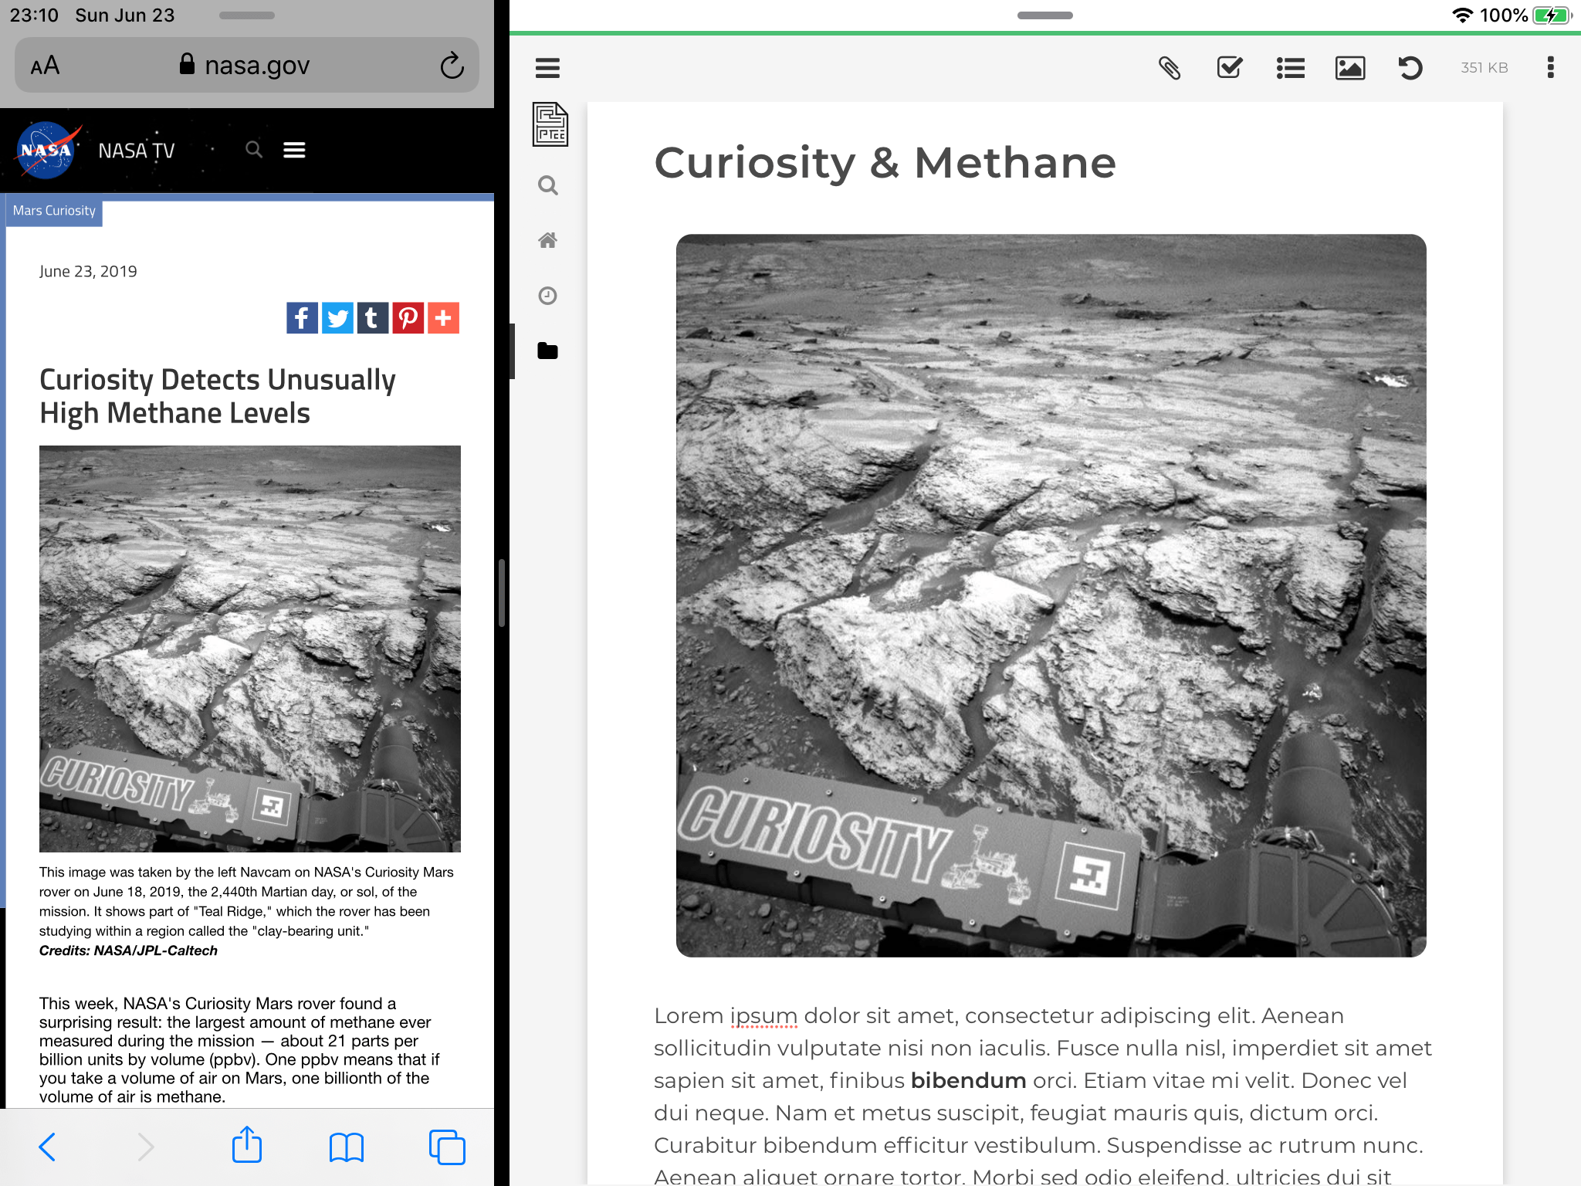This screenshot has height=1186, width=1581.
Task: Open Safari share sheet
Action: click(x=246, y=1144)
